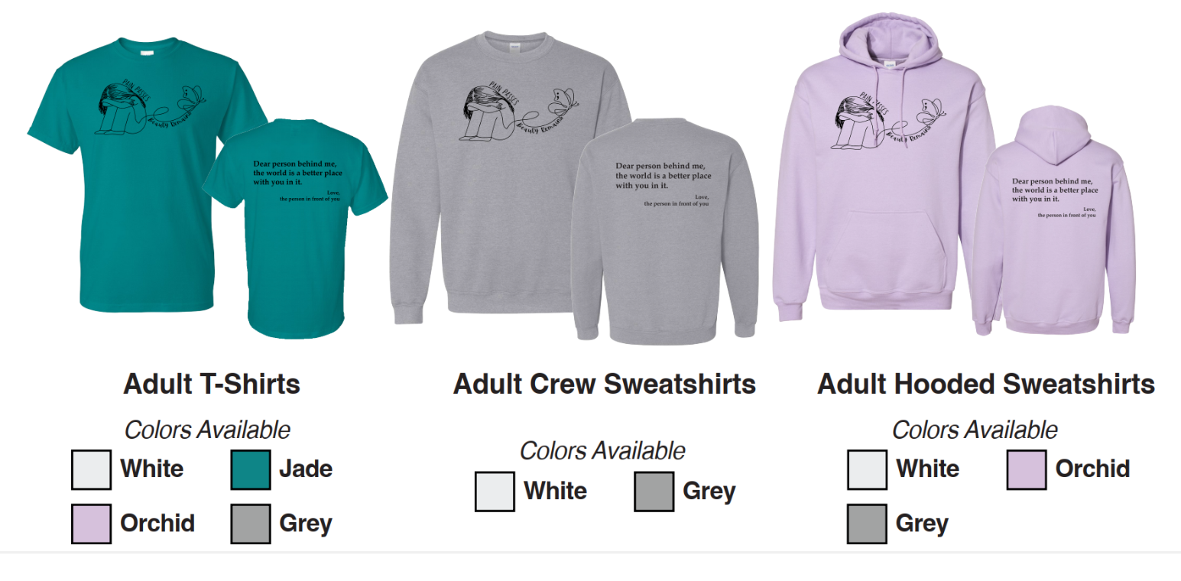The height and width of the screenshot is (581, 1181).
Task: Select White swatch under Adult Crew Sweatshirts
Action: click(495, 492)
